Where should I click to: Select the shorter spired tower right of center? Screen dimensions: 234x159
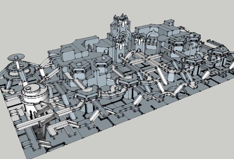point(138,42)
